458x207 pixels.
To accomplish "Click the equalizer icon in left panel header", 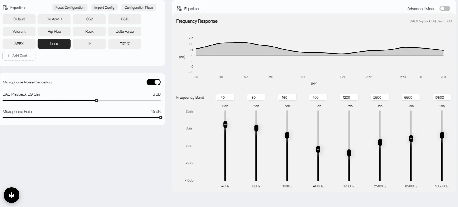I will click(x=5, y=7).
